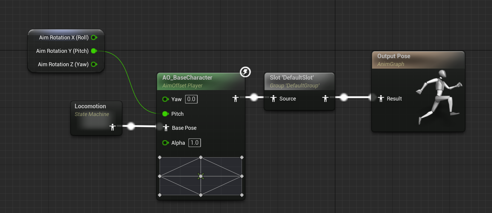This screenshot has width=492, height=213.
Task: Click the Alpha input pin on AO_BaseCharacter
Action: [165, 143]
